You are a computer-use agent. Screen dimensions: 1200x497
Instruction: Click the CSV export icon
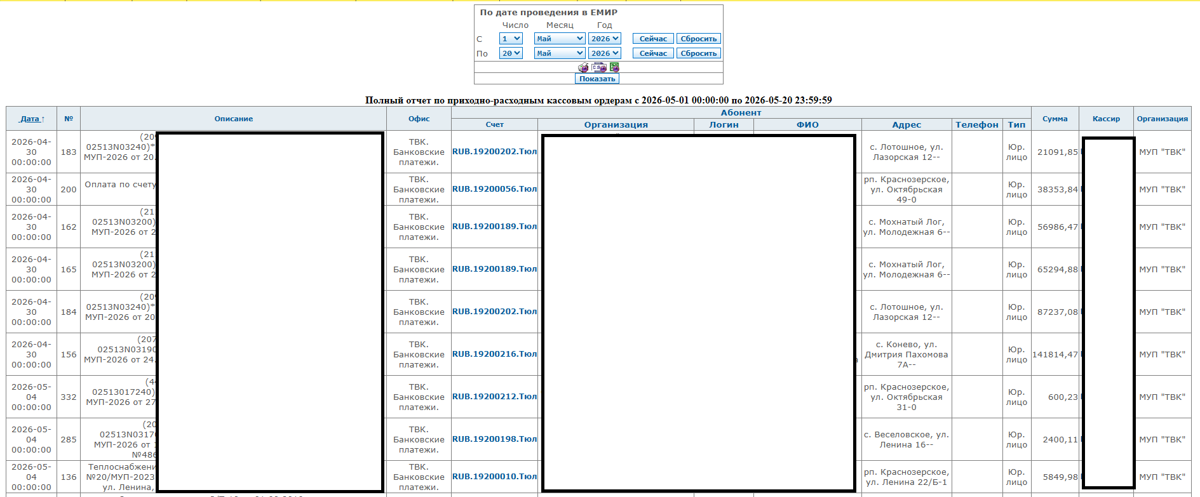coord(599,67)
